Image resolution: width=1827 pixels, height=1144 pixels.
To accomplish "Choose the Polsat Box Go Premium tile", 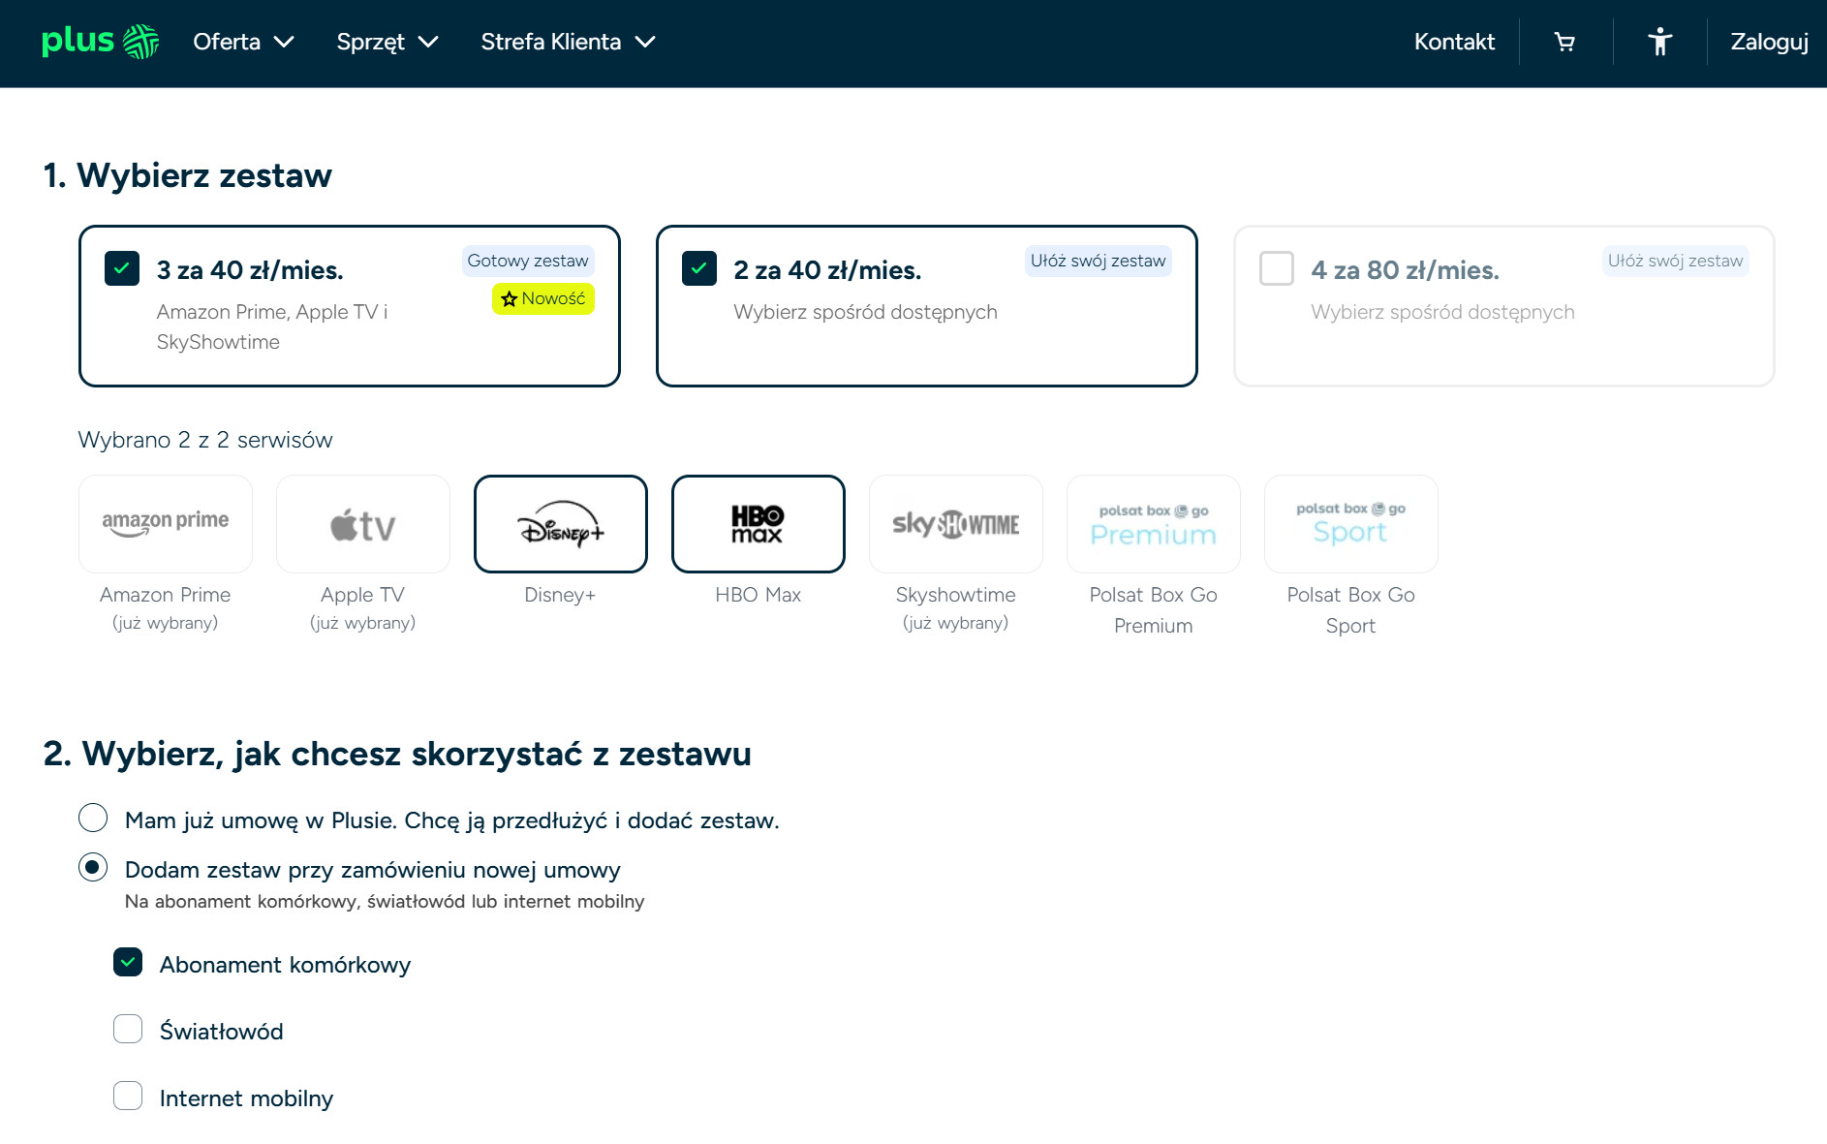I will point(1153,524).
